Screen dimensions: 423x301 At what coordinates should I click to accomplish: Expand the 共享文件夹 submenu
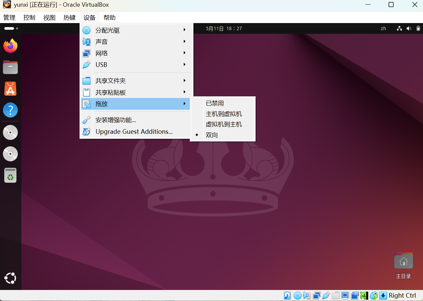[x=184, y=81]
